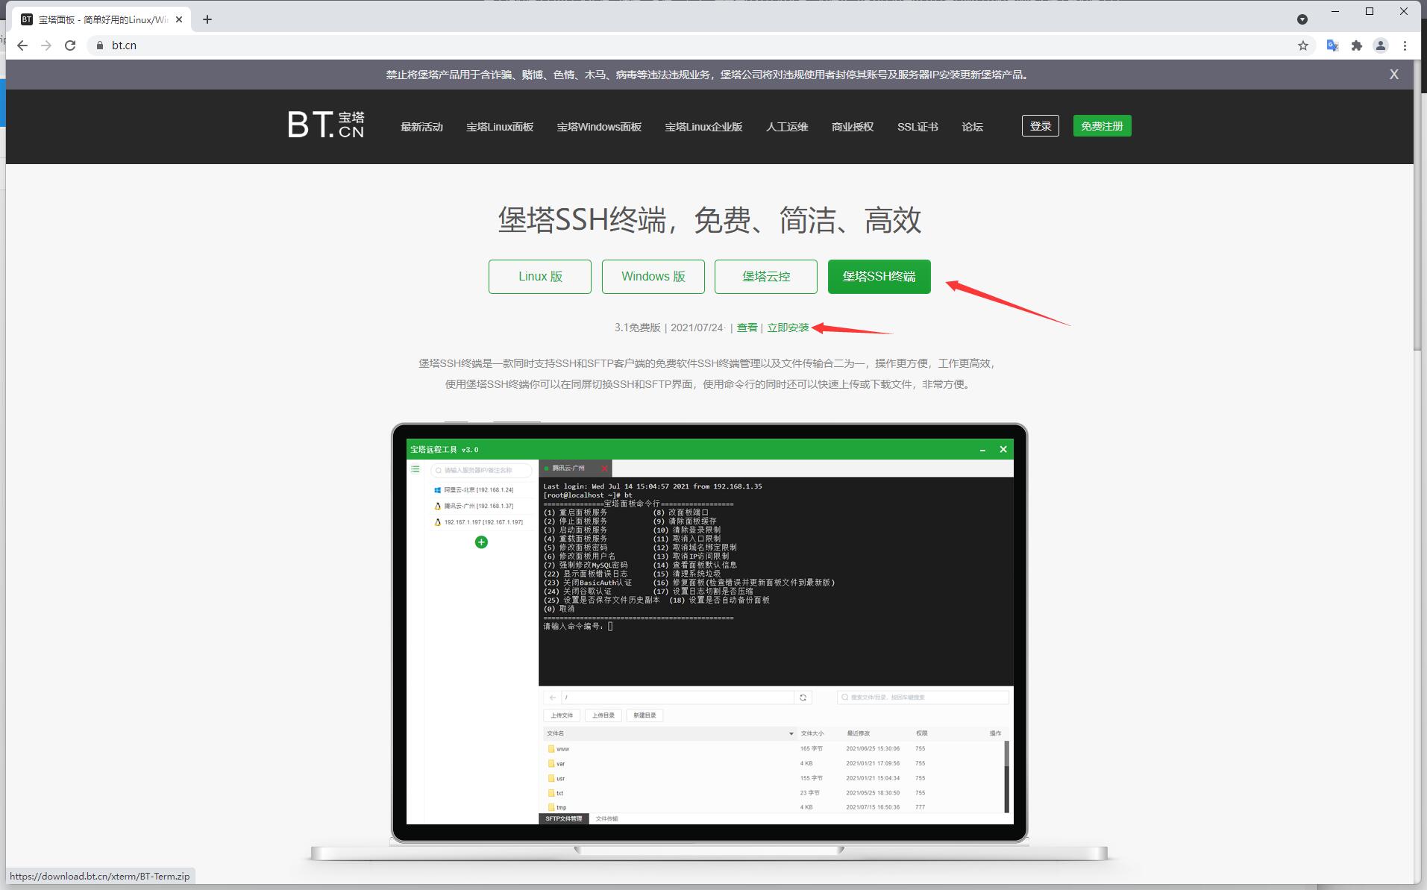Close the 腾讯云-广州 terminal tab

[604, 468]
